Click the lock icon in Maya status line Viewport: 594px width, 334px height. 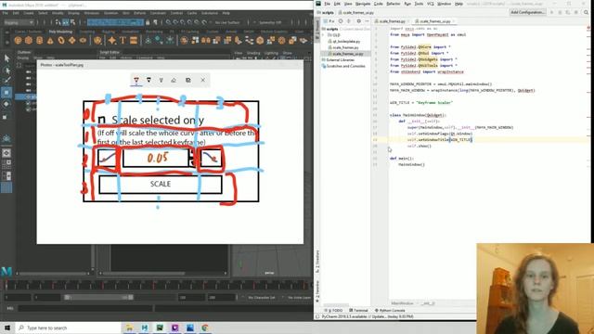click(x=148, y=22)
